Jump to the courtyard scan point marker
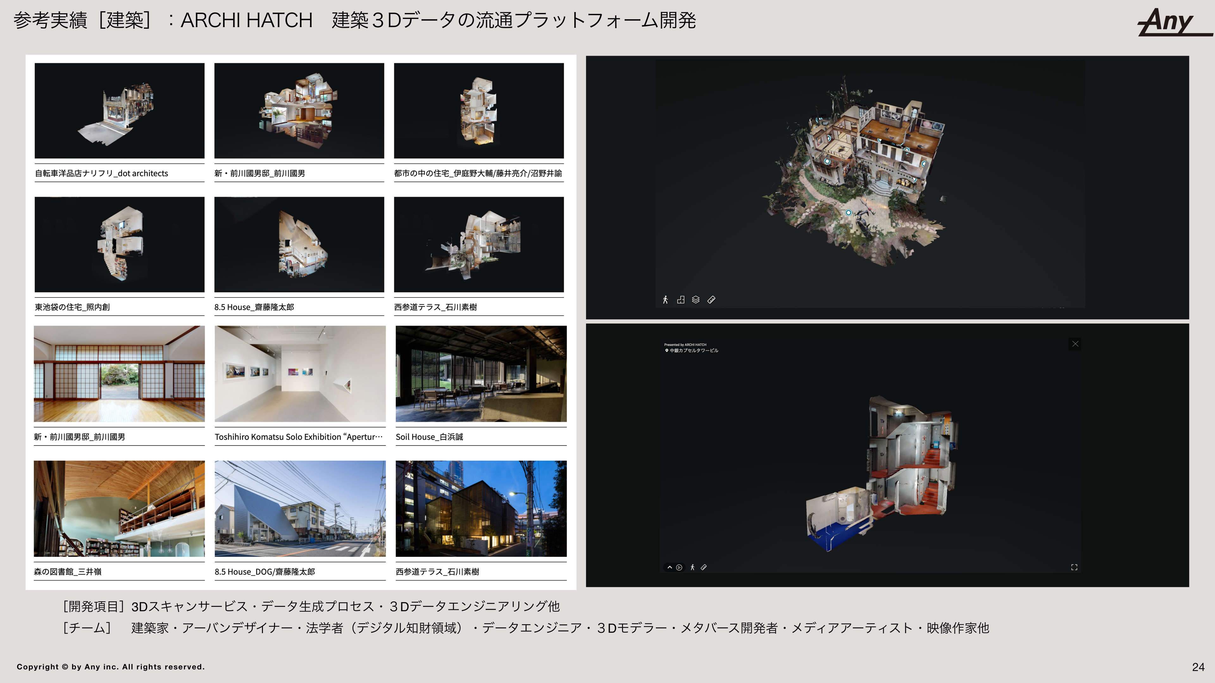Viewport: 1215px width, 683px height. click(x=848, y=212)
